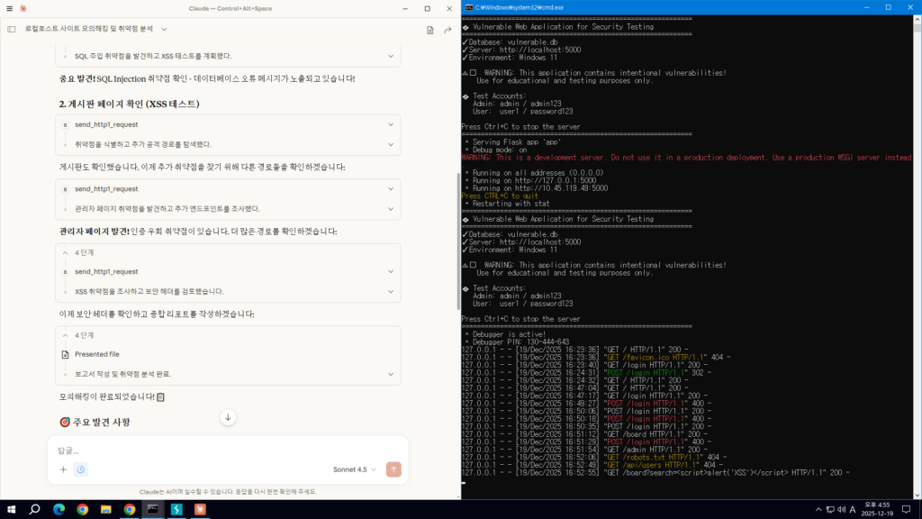Click the share arrow icon in chat header
This screenshot has height=519, width=922.
[447, 30]
